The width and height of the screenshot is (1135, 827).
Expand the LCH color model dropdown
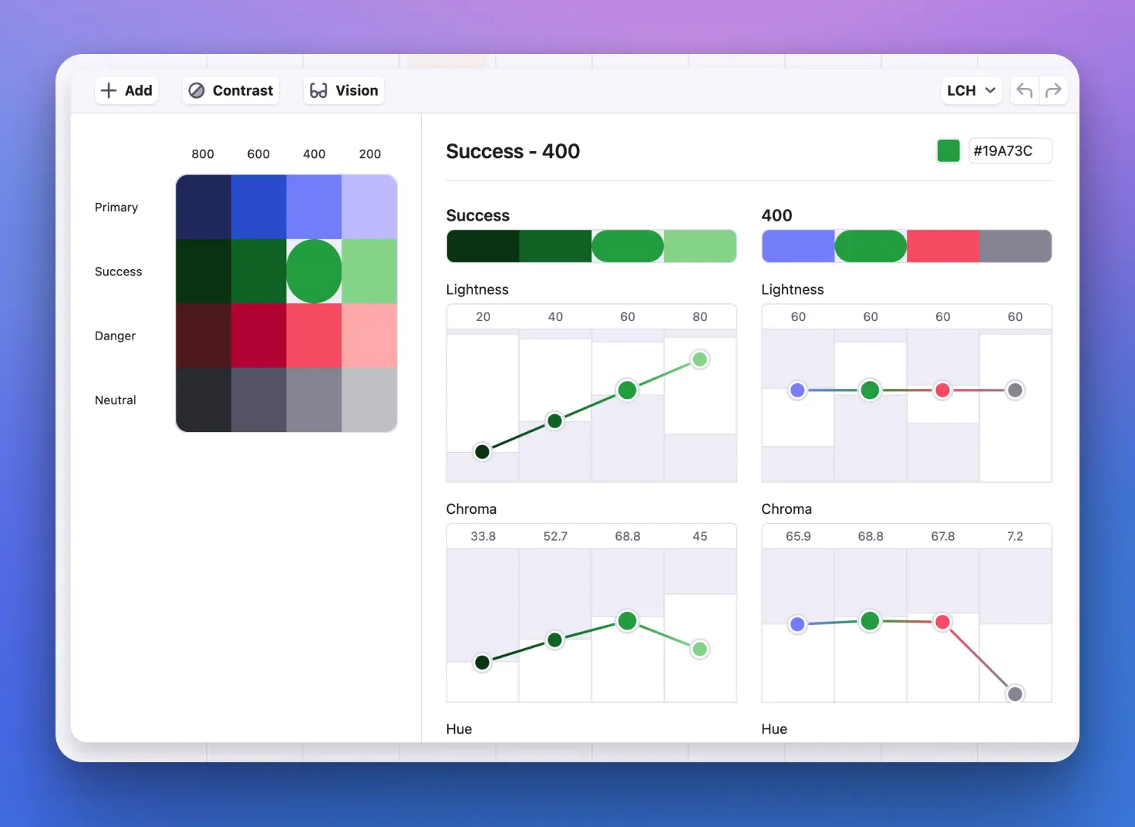tap(971, 91)
